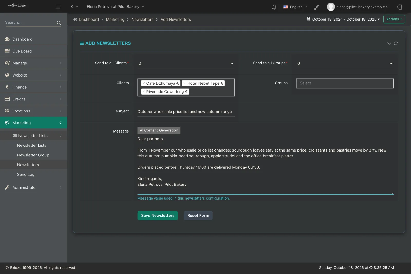Collapse the Marketing sidebar menu
The image size is (411, 274).
(33, 123)
